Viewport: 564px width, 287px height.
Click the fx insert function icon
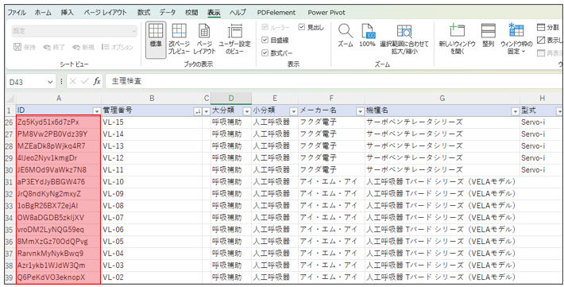click(97, 81)
